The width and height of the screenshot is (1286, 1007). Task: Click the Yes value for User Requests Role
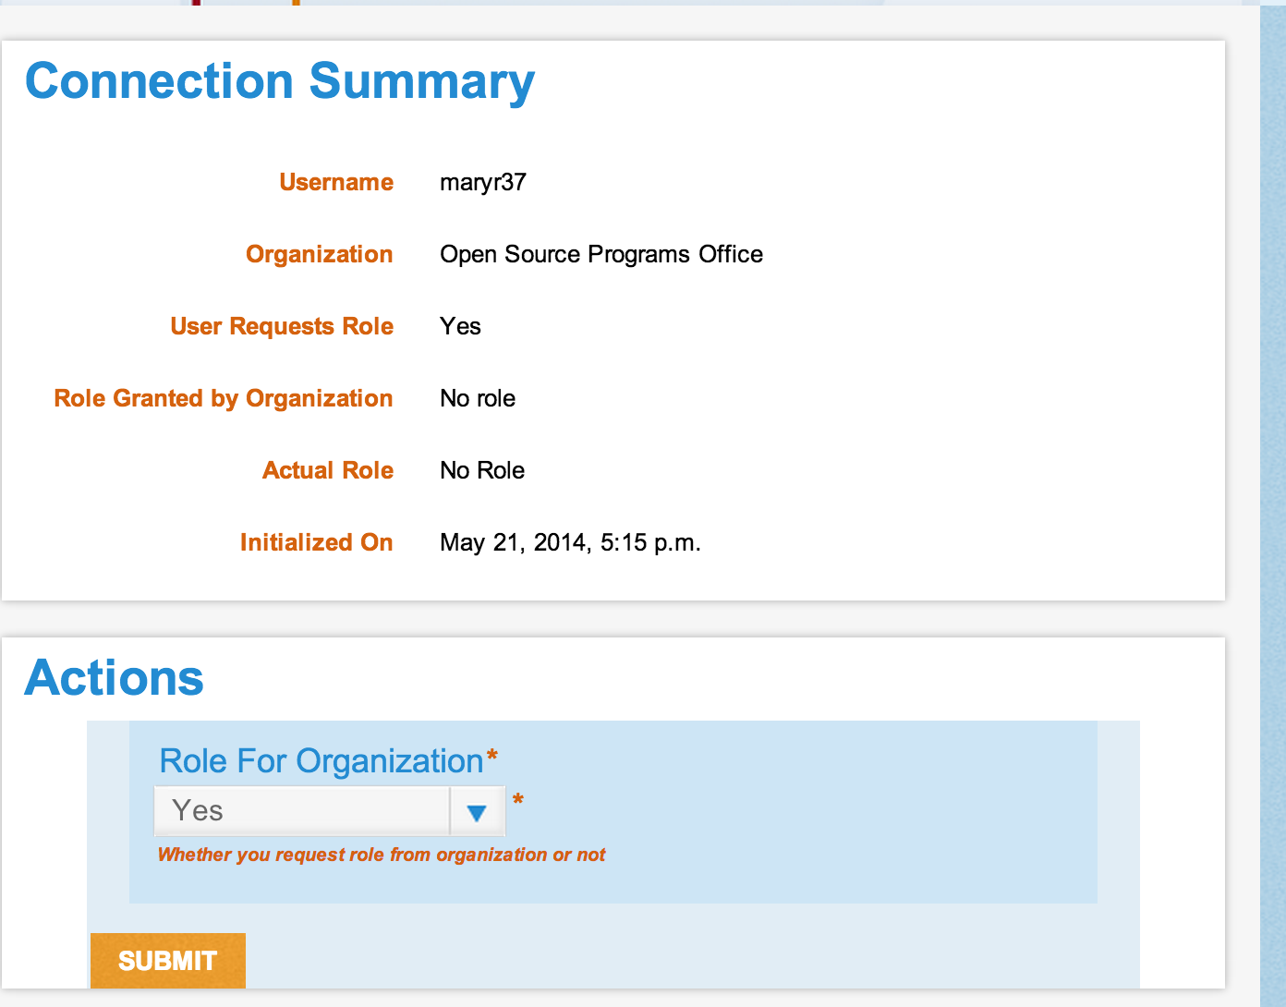[x=460, y=326]
